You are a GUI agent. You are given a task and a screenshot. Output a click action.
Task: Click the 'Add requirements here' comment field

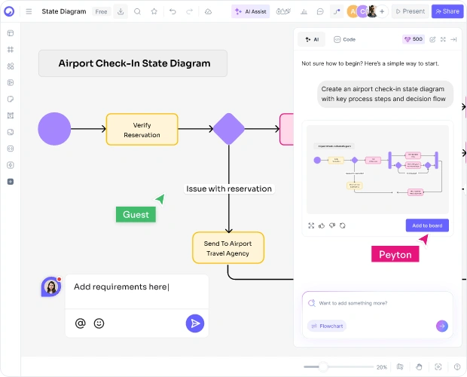136,291
